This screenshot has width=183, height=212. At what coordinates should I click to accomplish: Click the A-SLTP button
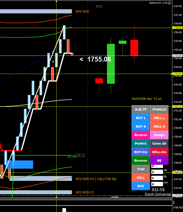coord(141,109)
